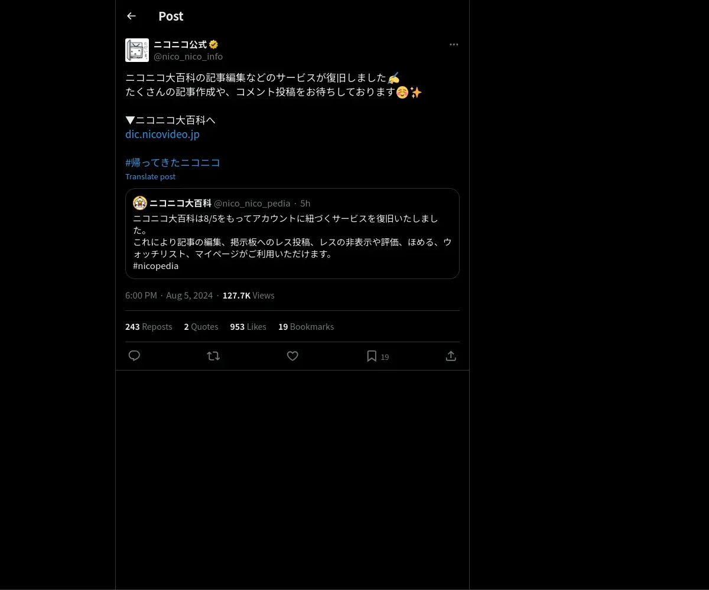View the 243 Reposts list

(149, 326)
